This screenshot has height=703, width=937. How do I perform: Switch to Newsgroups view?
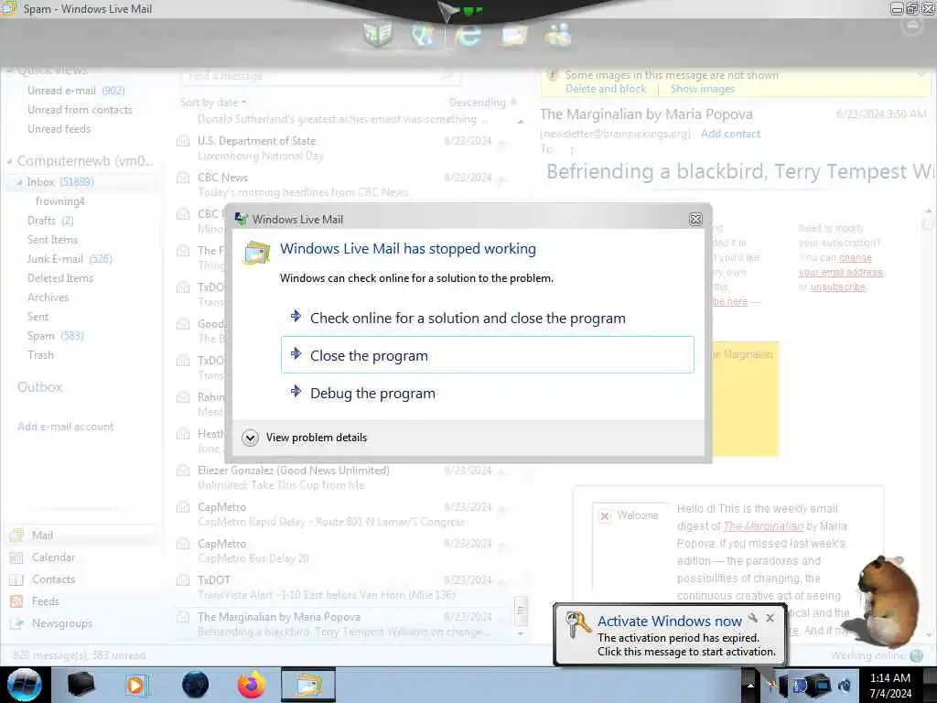pos(61,623)
